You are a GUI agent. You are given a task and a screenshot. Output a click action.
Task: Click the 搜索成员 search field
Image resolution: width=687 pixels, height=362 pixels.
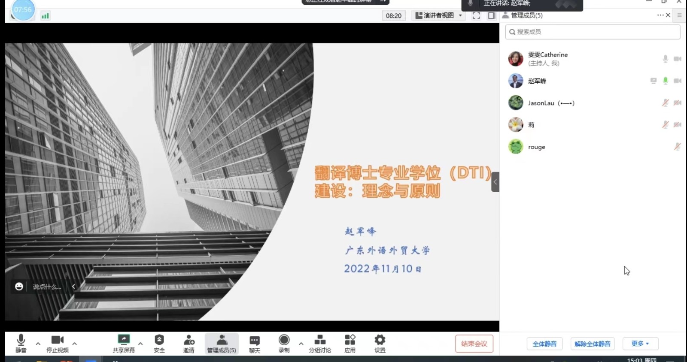(x=593, y=32)
